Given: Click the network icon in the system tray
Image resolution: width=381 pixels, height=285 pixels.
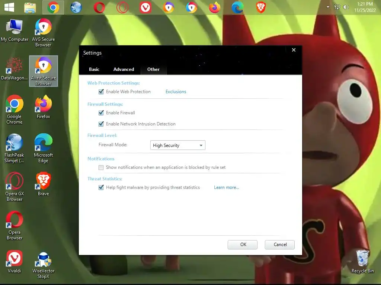Looking at the screenshot, I should click(337, 7).
